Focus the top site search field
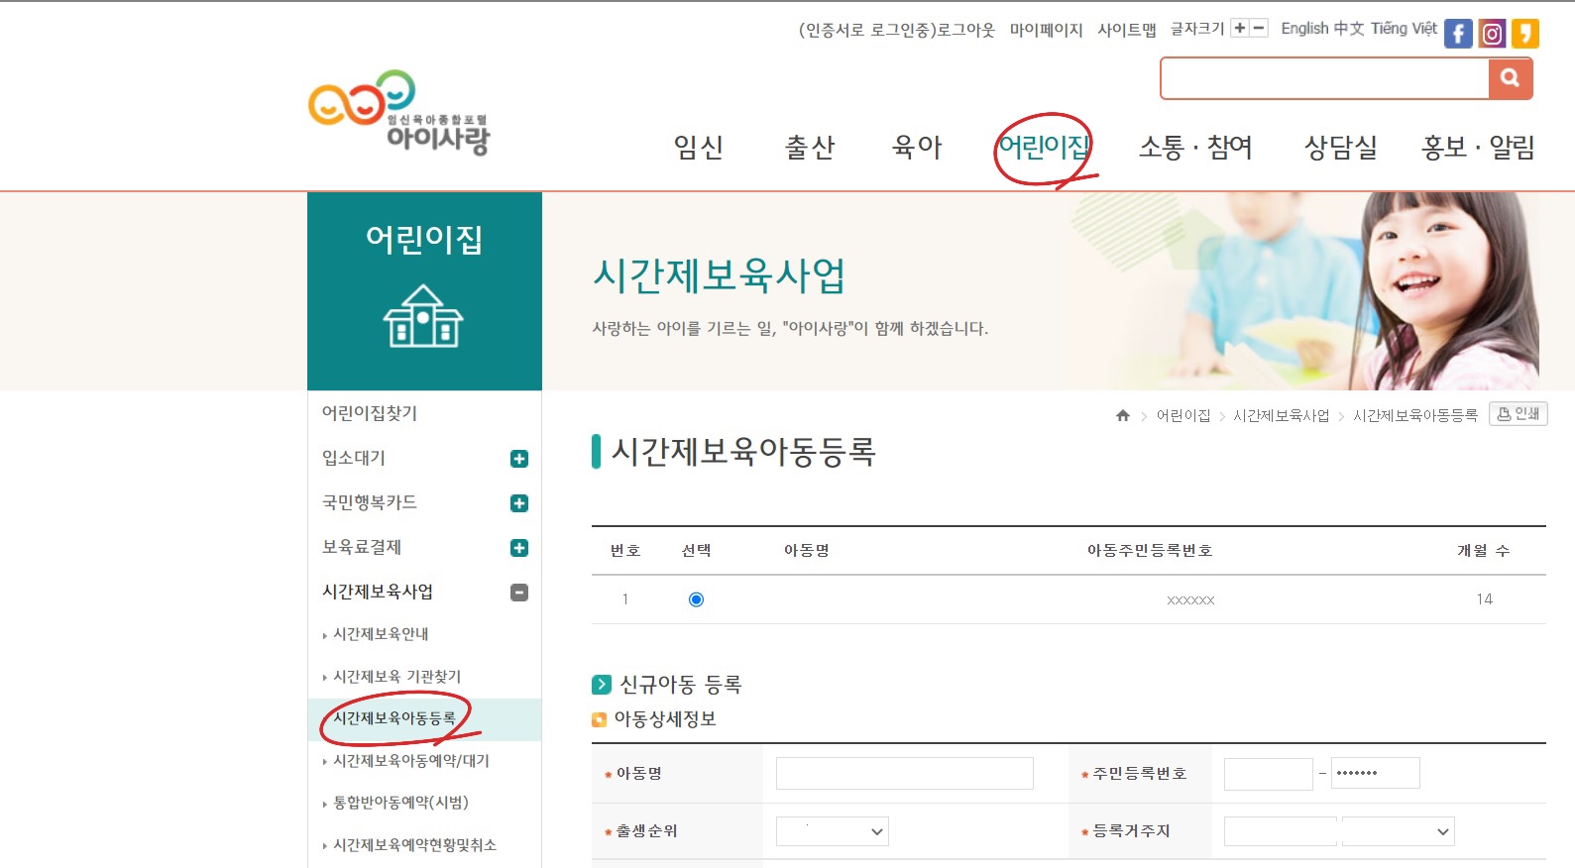This screenshot has width=1575, height=868. (1325, 78)
